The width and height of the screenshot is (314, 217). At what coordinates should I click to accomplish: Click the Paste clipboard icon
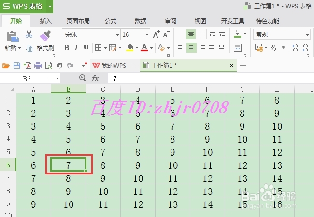click(x=13, y=37)
